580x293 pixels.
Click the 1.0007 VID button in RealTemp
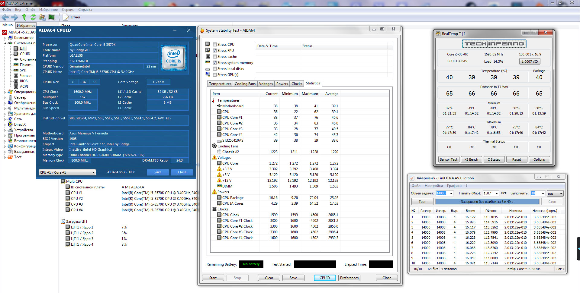[530, 61]
